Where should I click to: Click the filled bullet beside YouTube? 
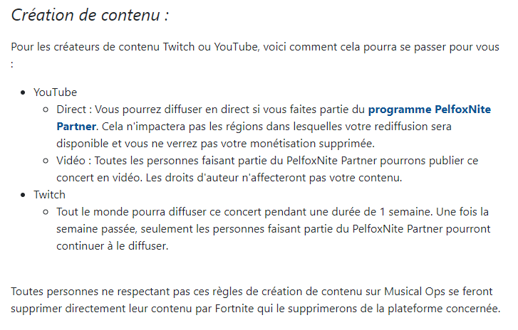coord(26,92)
